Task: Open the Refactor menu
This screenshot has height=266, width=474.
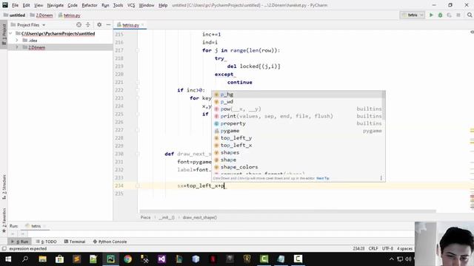Action: pyautogui.click(x=90, y=5)
